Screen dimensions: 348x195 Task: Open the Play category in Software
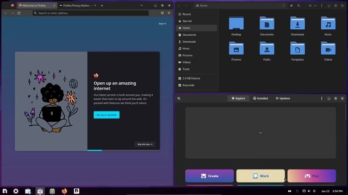click(312, 176)
